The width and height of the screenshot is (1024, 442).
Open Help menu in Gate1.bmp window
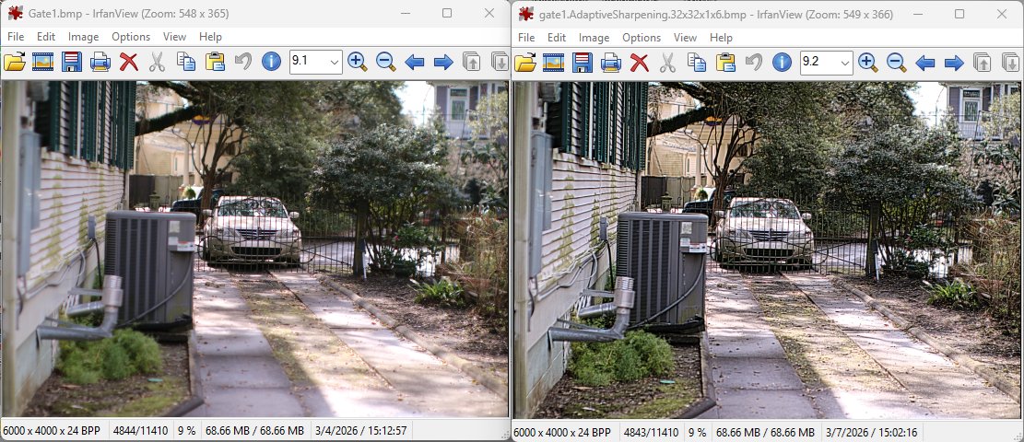point(210,37)
